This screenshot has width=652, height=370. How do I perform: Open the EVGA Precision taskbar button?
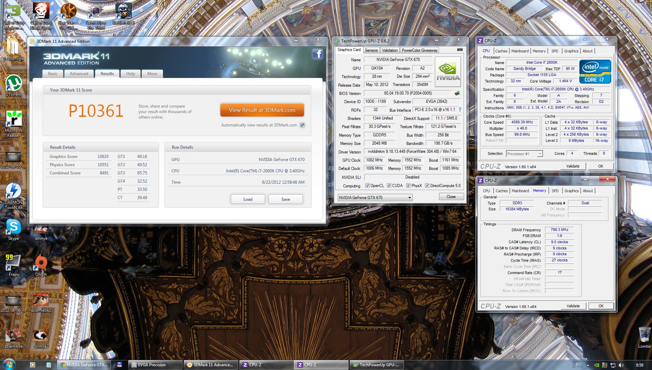point(155,365)
